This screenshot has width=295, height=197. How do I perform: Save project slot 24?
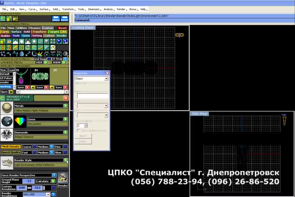39,87
